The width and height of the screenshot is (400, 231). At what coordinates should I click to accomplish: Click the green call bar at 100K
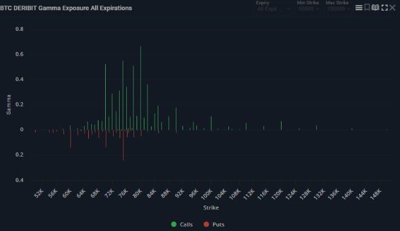click(211, 123)
